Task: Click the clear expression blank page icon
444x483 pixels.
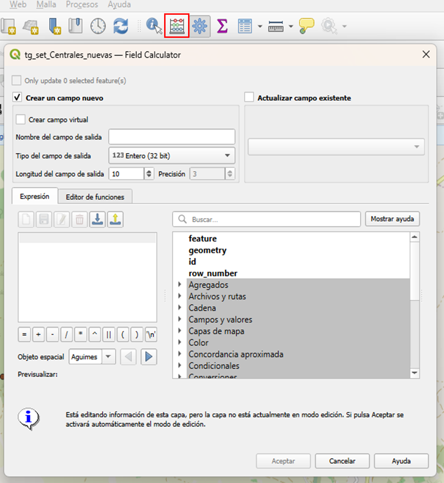Action: (x=26, y=220)
